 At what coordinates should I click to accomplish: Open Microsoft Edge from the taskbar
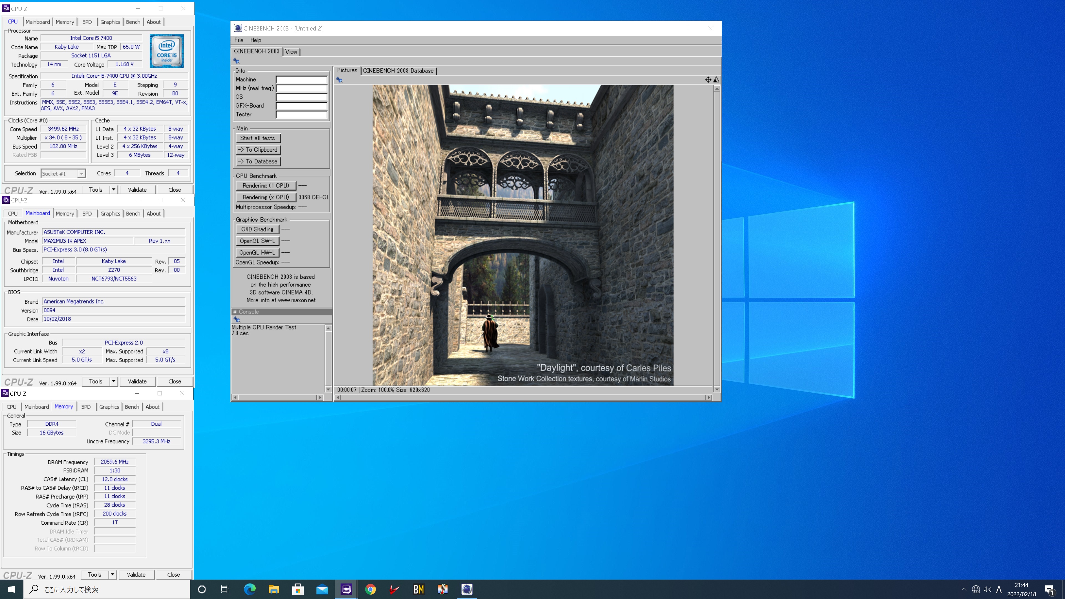coord(250,589)
